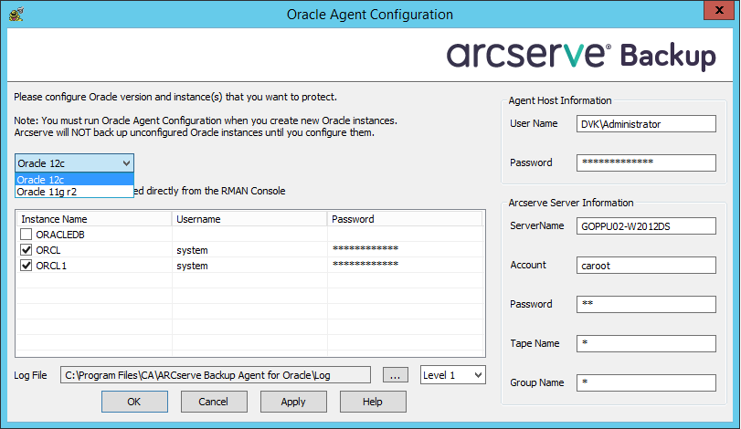Click the OK button
Viewport: 741px width, 429px height.
click(x=134, y=402)
